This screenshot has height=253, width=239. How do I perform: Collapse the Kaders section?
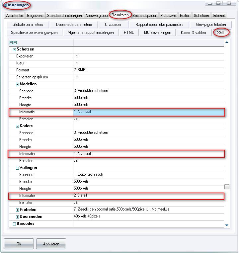17,126
